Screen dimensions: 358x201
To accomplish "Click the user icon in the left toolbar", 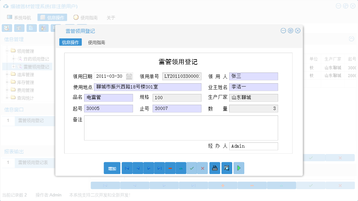I will pos(44,28).
